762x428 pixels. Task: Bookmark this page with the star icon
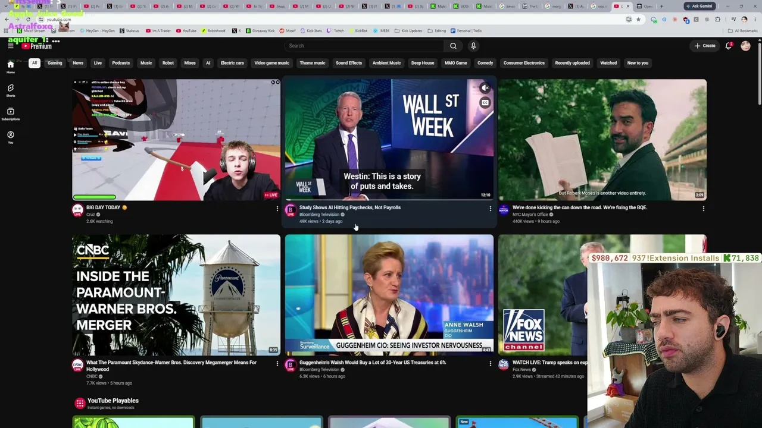tap(638, 20)
